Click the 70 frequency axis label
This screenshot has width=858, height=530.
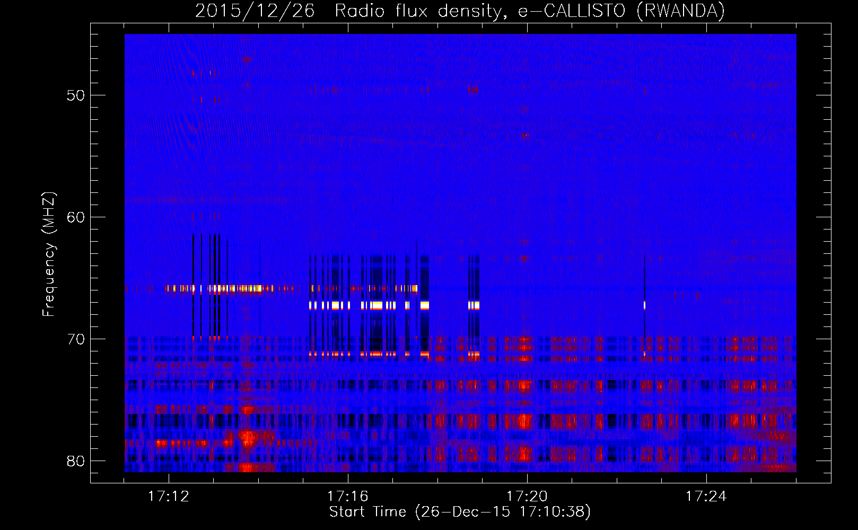[x=76, y=339]
